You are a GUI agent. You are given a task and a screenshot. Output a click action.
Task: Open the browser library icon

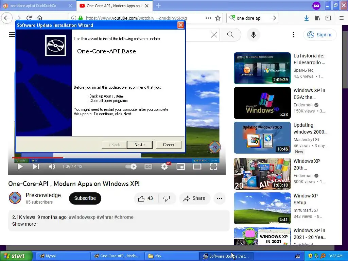[x=317, y=18]
